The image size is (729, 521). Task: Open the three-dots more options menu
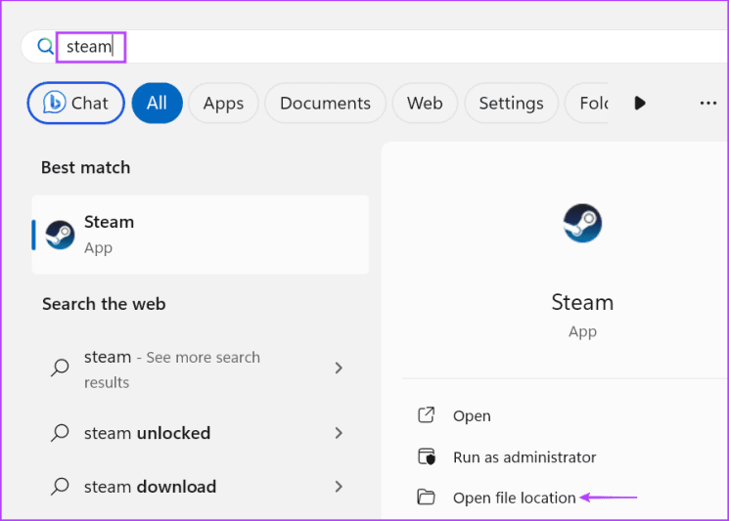pos(708,103)
